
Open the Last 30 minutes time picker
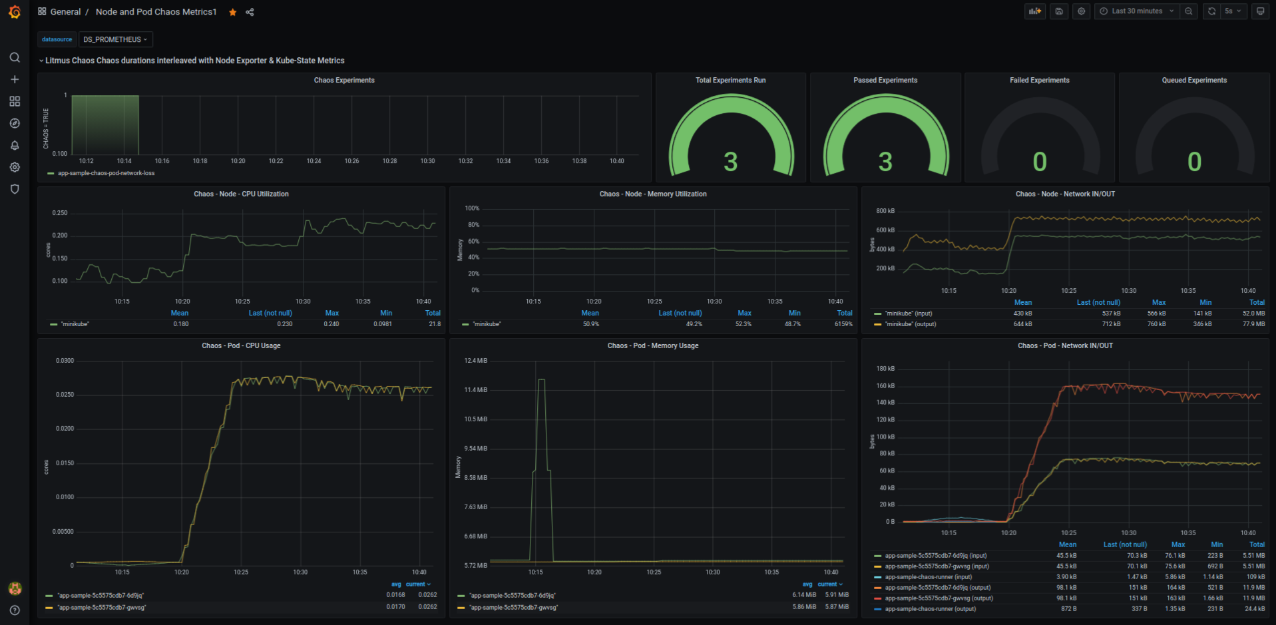1137,11
